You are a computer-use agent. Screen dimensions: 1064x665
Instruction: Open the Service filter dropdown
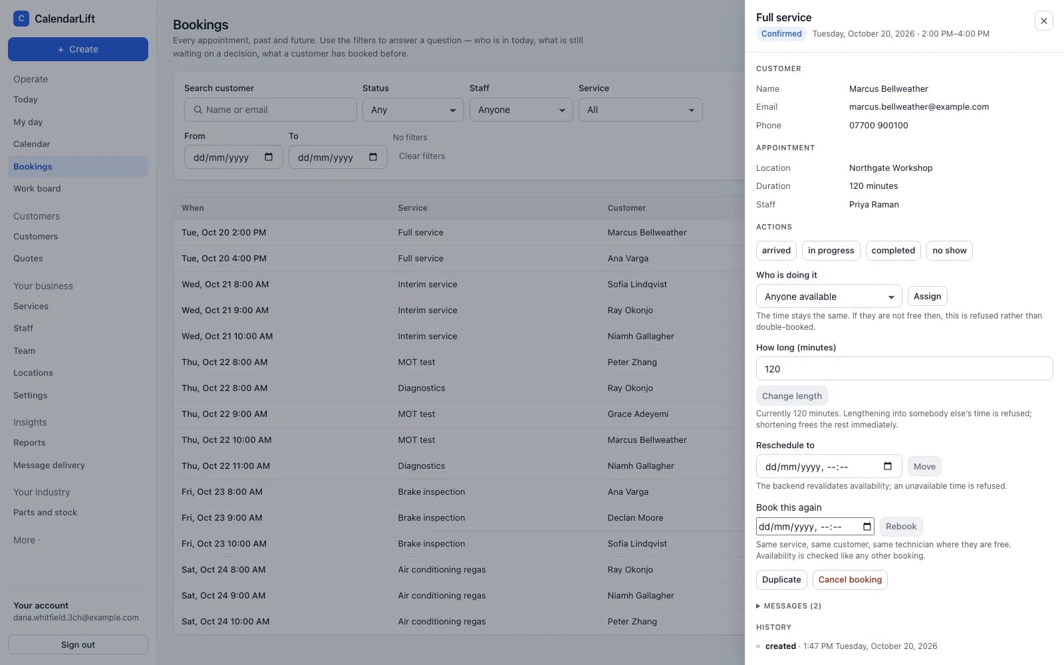pyautogui.click(x=640, y=110)
